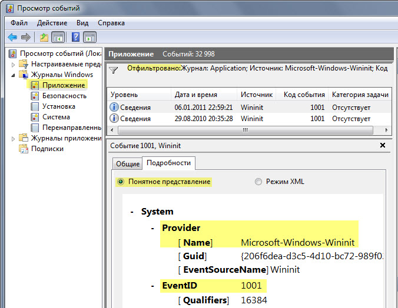
Task: Click the Back arrow in the toolbar
Action: click(12, 37)
